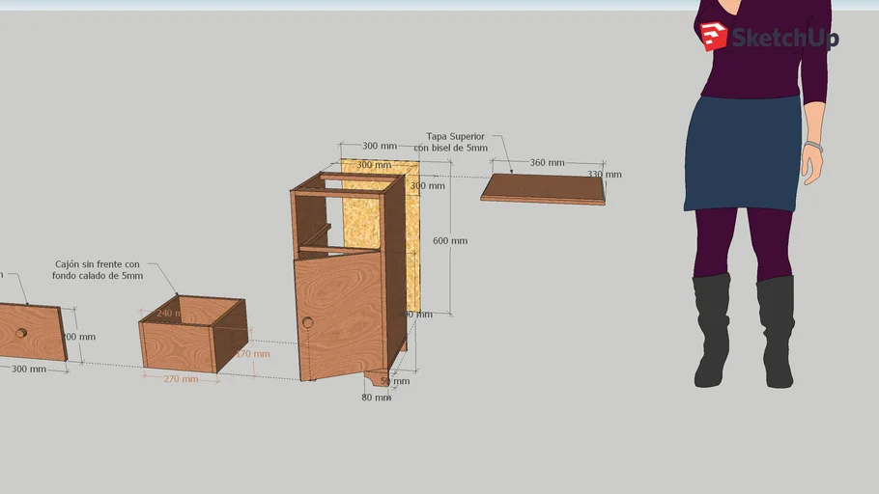Click the Cajón sin frente annotation text
Image resolution: width=879 pixels, height=494 pixels.
click(98, 269)
